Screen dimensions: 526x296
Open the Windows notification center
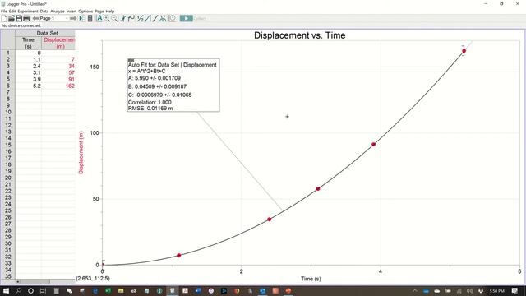click(515, 290)
